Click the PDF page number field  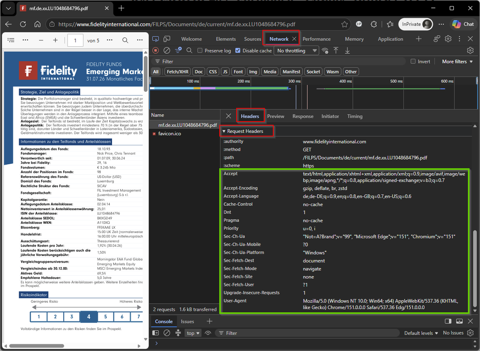(75, 40)
